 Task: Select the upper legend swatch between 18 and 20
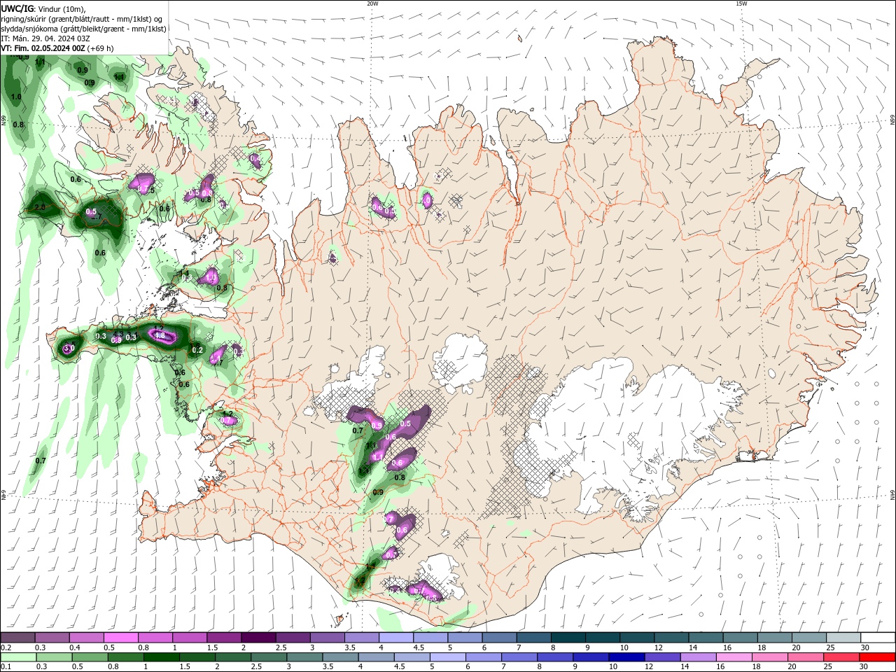775,638
